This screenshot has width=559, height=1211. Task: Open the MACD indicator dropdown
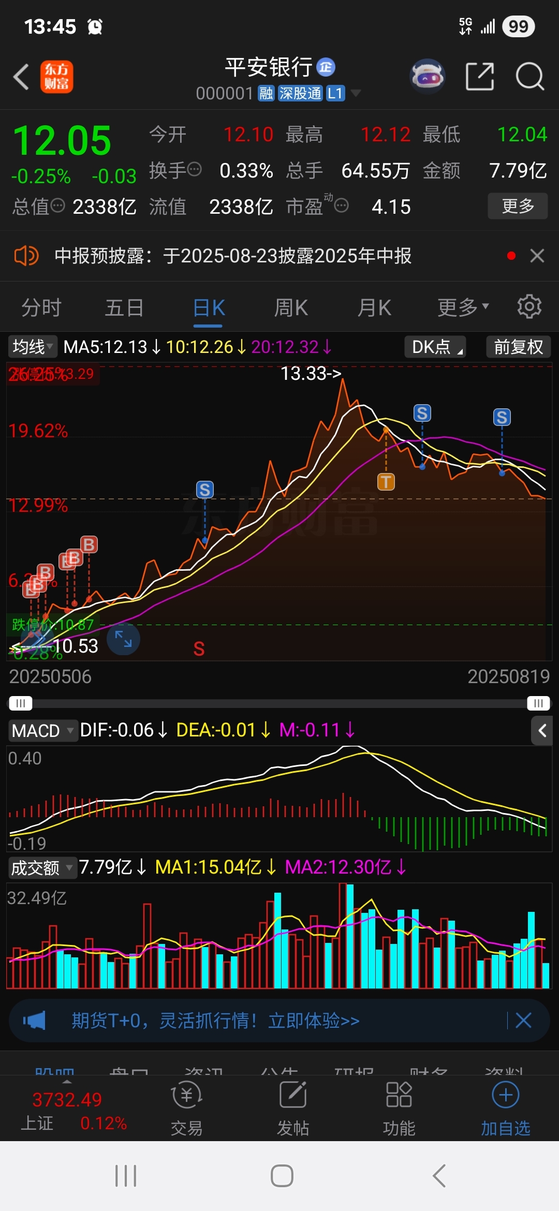point(43,730)
